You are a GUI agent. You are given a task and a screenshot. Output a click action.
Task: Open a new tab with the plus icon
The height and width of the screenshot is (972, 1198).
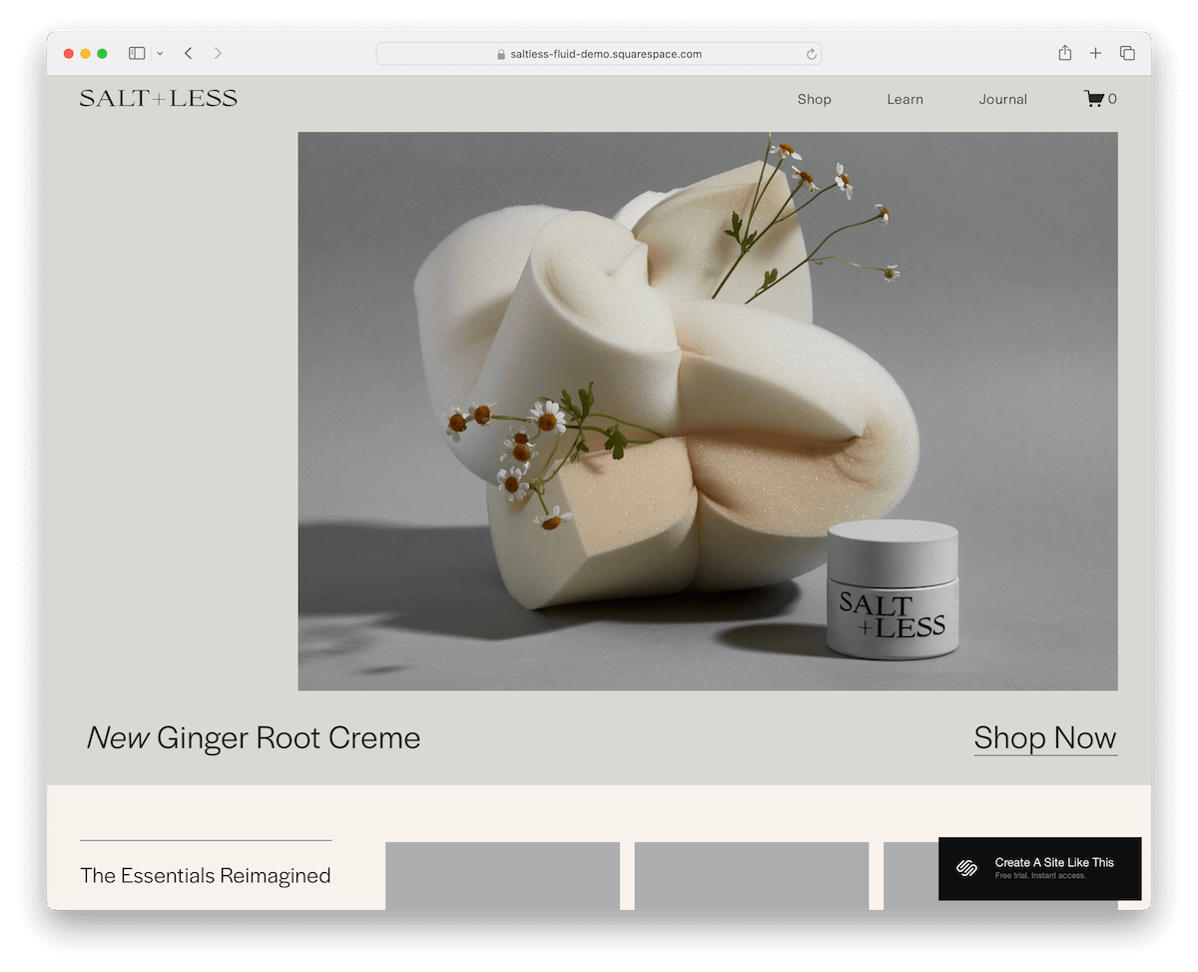pyautogui.click(x=1095, y=53)
